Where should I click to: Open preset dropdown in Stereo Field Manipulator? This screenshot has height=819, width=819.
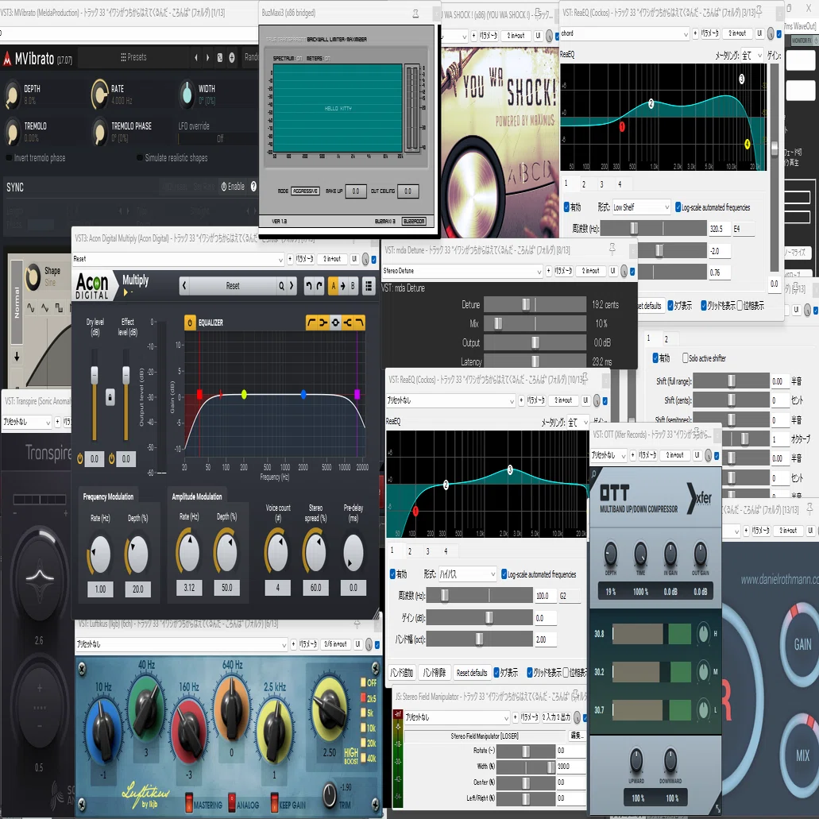point(457,717)
